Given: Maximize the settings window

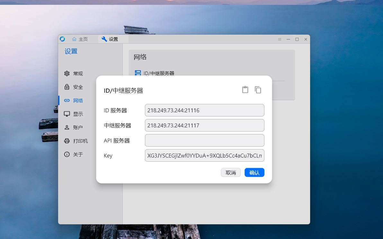Looking at the screenshot, I should click(297, 39).
